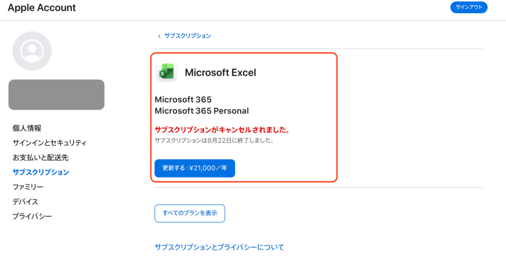506x272 pixels.
Task: Click the gray redacted account name box
Action: pyautogui.click(x=56, y=94)
